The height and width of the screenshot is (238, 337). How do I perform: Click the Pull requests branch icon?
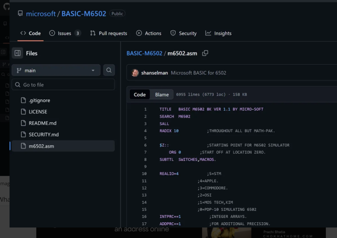[x=93, y=33]
